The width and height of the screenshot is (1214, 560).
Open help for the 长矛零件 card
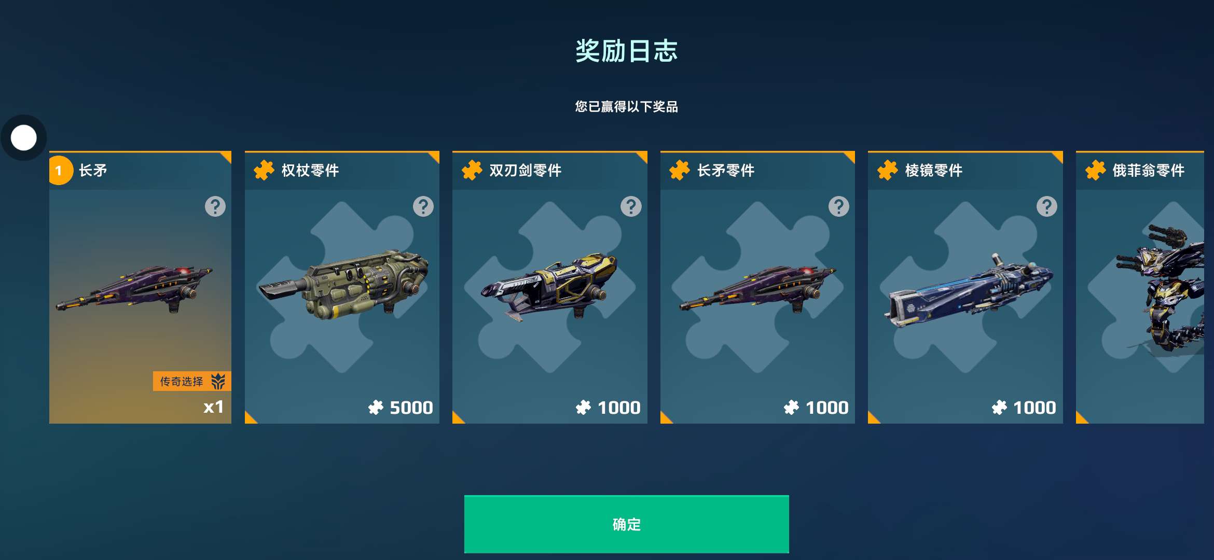(x=839, y=206)
